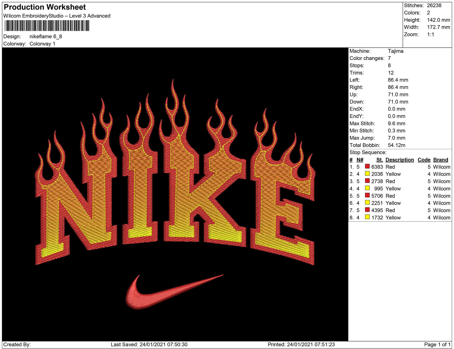Viewport: 454px width, 349px height.
Task: Click the 'Up:' label
Action: tap(353, 94)
